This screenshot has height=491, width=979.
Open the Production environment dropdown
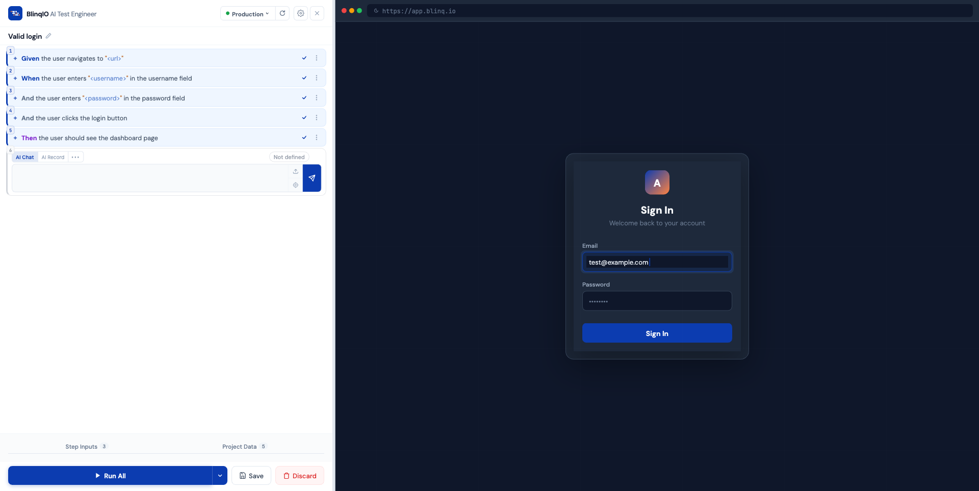point(247,13)
